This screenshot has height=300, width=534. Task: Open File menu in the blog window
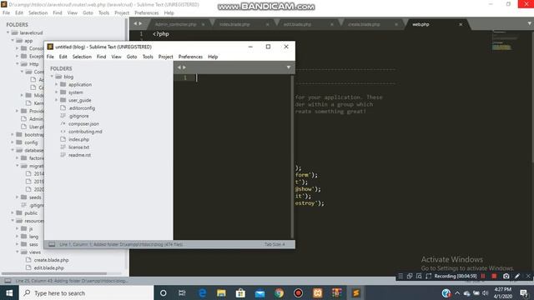click(50, 57)
